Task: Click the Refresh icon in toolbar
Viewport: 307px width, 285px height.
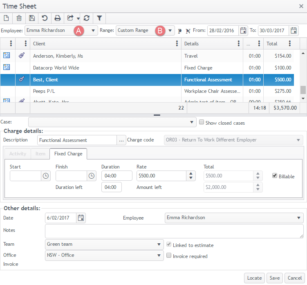Action: pyautogui.click(x=86, y=18)
